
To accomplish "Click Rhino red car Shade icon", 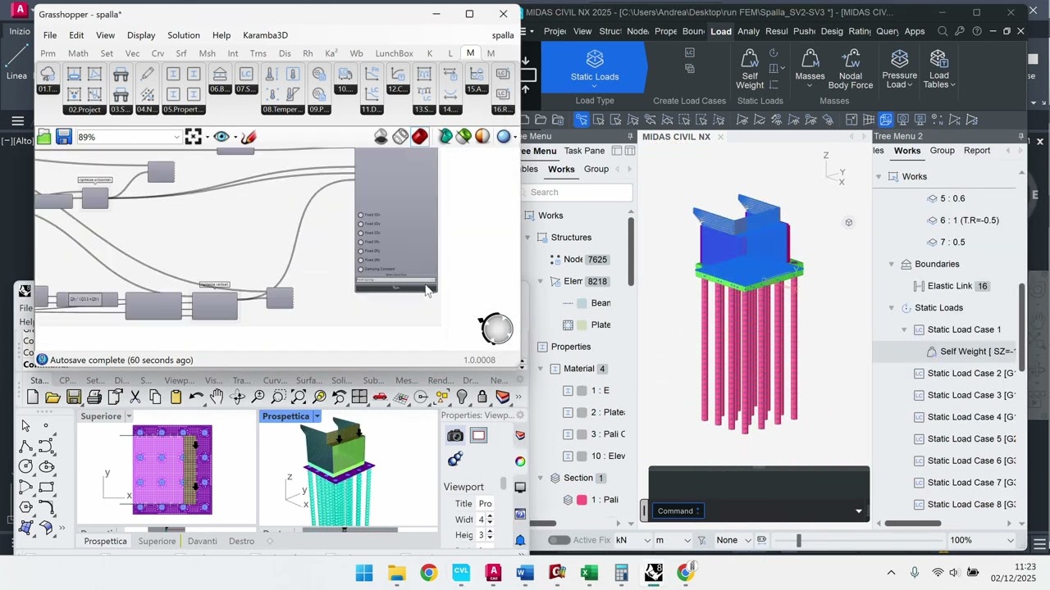I will click(380, 397).
